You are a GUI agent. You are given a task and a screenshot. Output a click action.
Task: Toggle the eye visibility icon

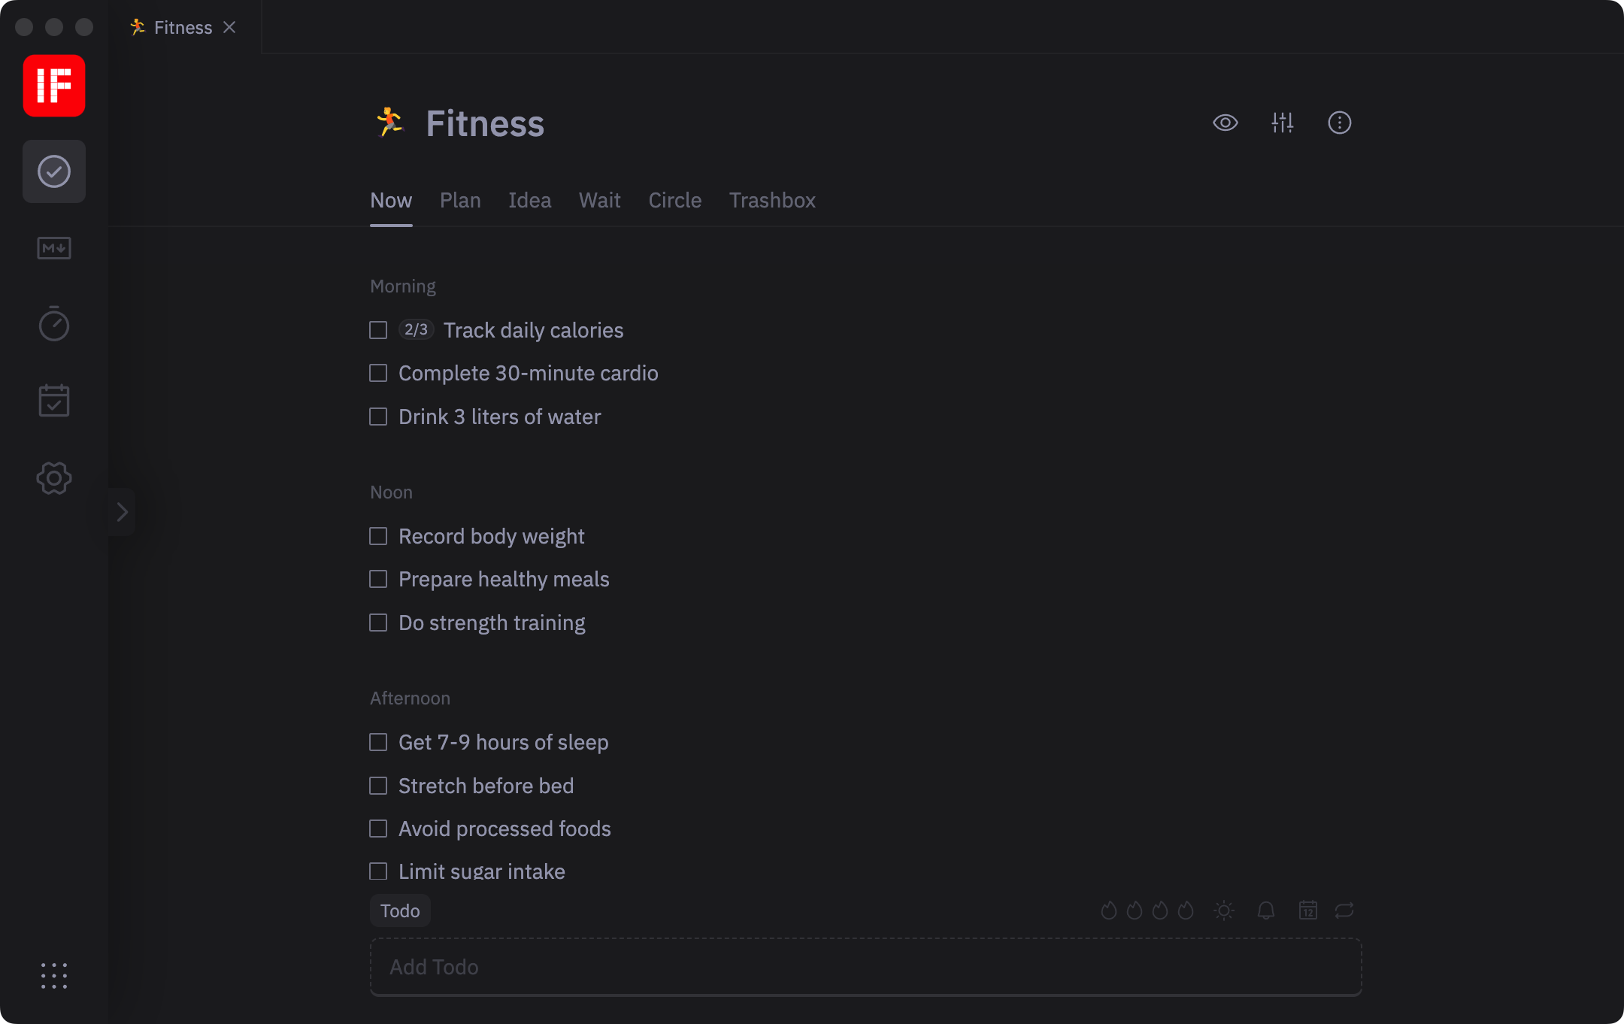[x=1226, y=123]
